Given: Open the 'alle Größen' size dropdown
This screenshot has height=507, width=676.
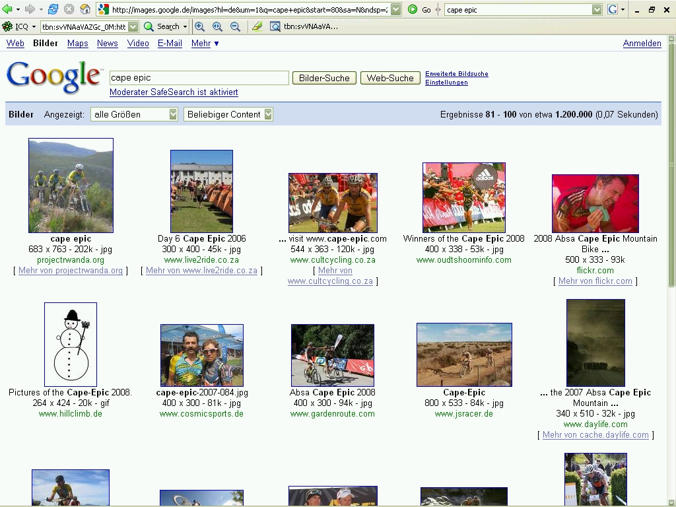Looking at the screenshot, I should coord(134,114).
